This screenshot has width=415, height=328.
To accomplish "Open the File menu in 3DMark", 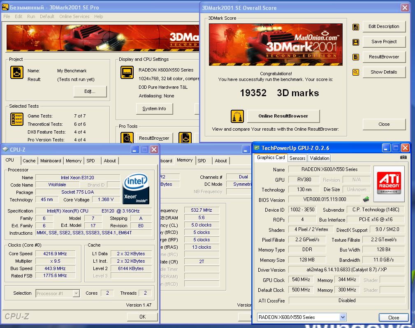I will pyautogui.click(x=7, y=16).
